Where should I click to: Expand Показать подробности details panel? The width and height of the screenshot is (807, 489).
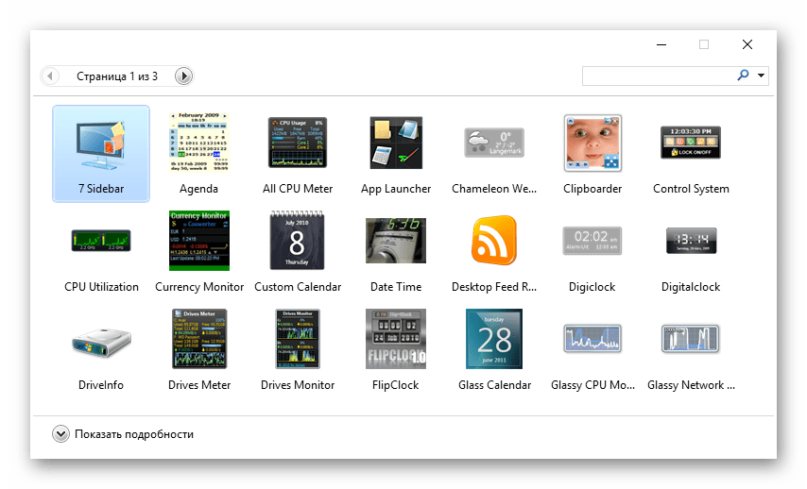pyautogui.click(x=61, y=434)
